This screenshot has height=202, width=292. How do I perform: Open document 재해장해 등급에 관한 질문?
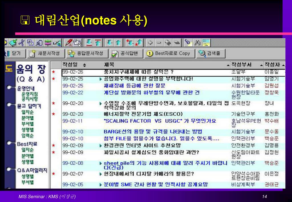pos(134,86)
